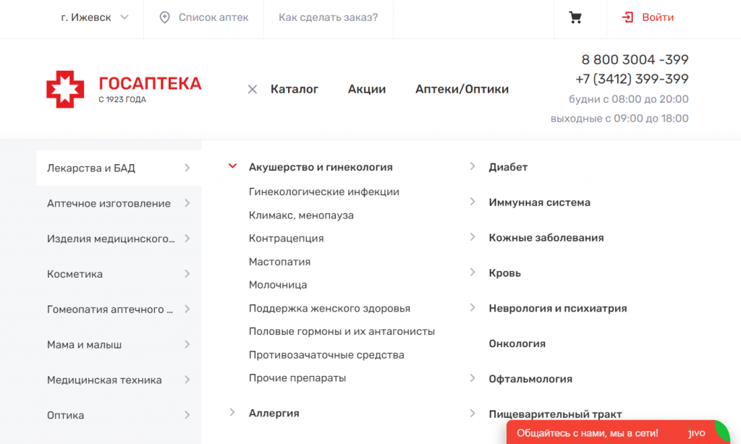Expand chevron next to Офтальмология
741x444 pixels.
click(472, 378)
